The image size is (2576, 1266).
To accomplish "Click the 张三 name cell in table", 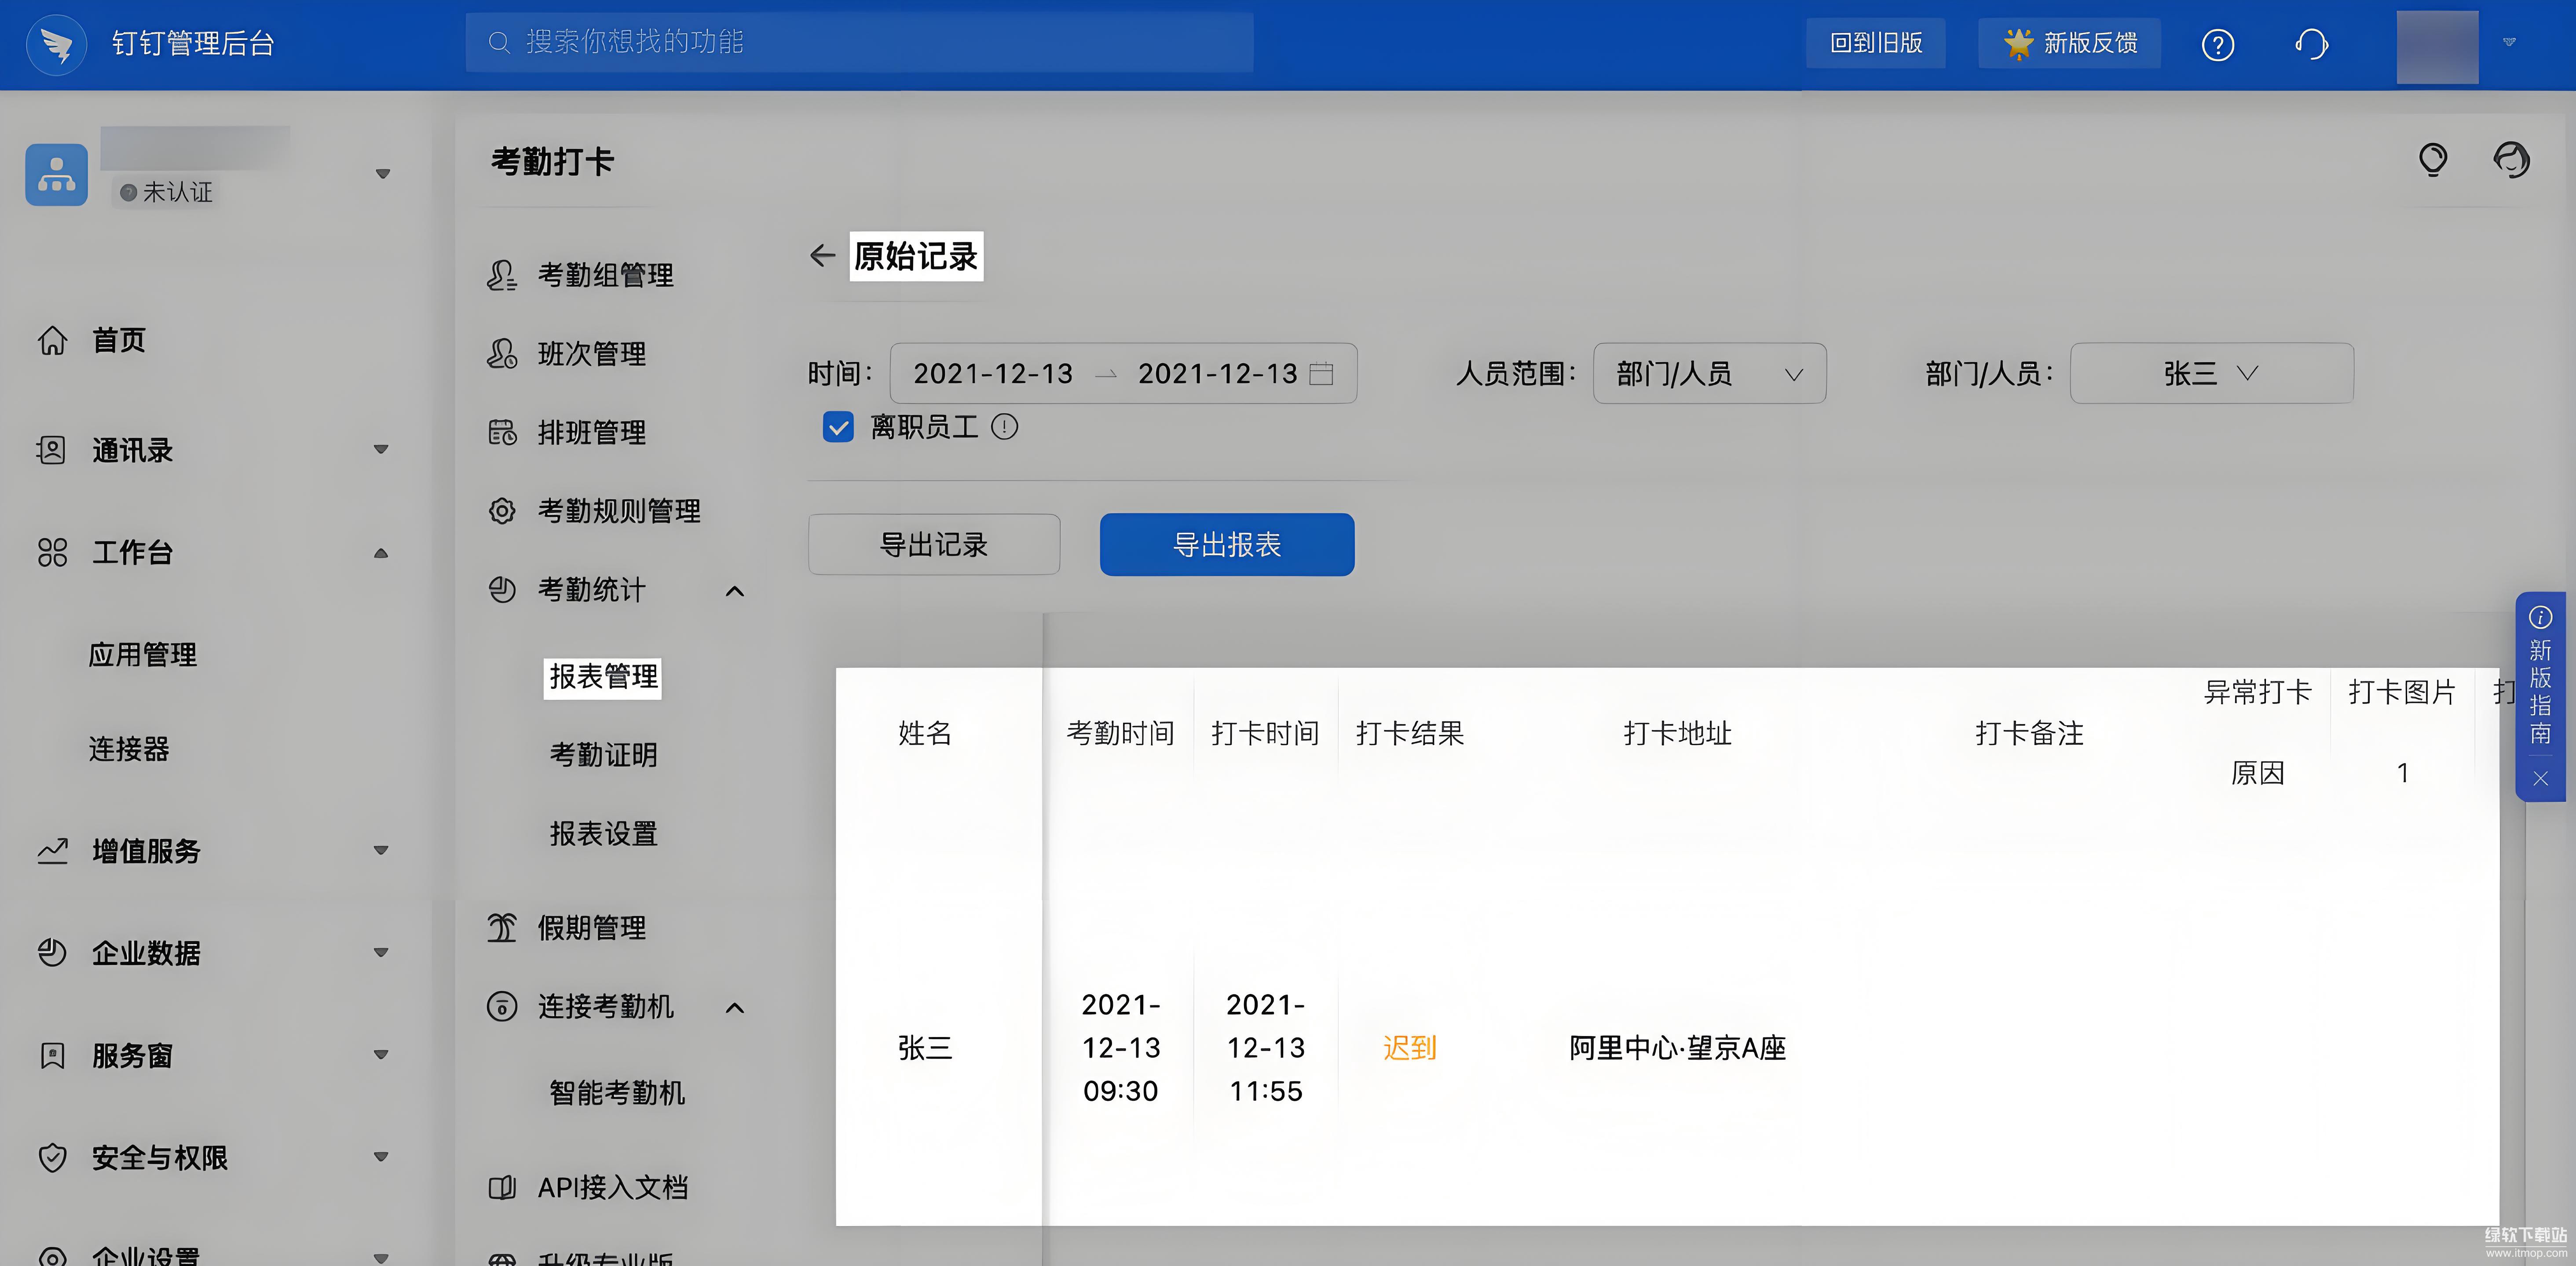I will coord(924,1048).
